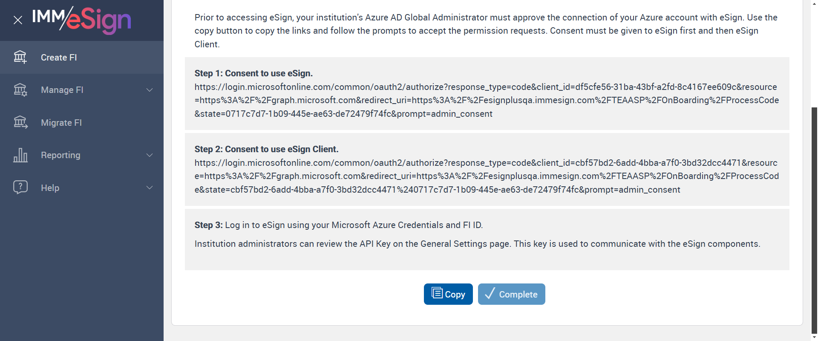Select the Migrate FI menu item
Image resolution: width=818 pixels, height=341 pixels.
pos(61,123)
